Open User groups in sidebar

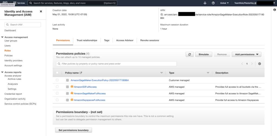pyautogui.click(x=11, y=41)
